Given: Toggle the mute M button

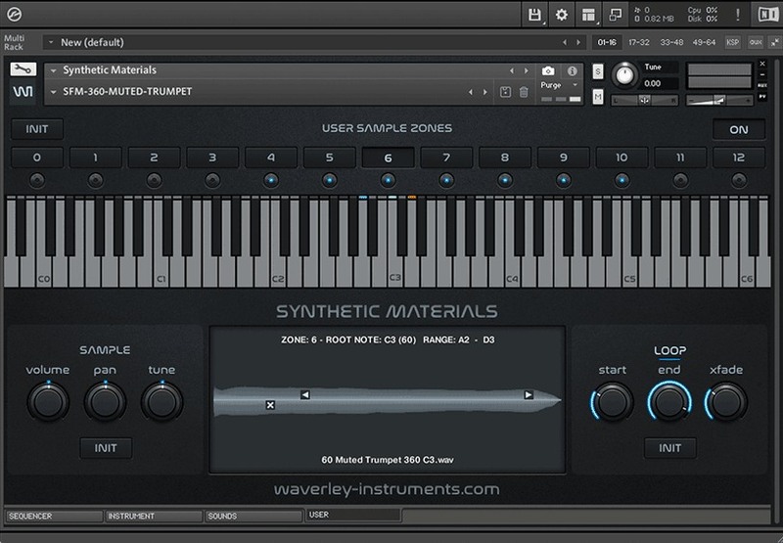Looking at the screenshot, I should (x=598, y=96).
